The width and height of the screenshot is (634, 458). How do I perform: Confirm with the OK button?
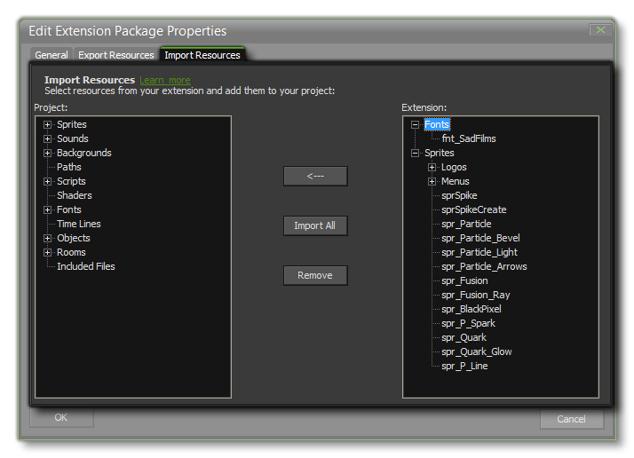pyautogui.click(x=61, y=418)
